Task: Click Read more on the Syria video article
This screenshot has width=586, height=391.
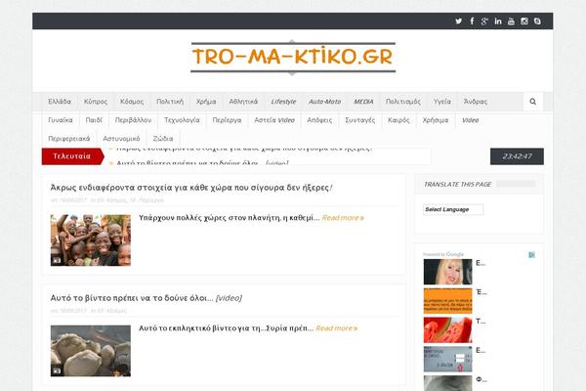Action: click(337, 328)
